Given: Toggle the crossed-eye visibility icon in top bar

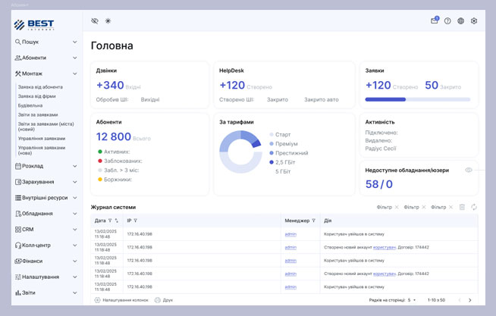Looking at the screenshot, I should click(95, 21).
